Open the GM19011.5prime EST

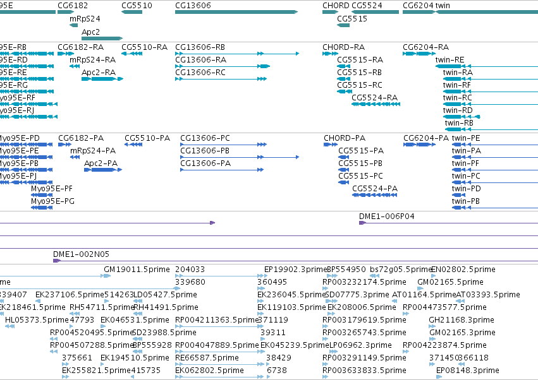pos(107,276)
